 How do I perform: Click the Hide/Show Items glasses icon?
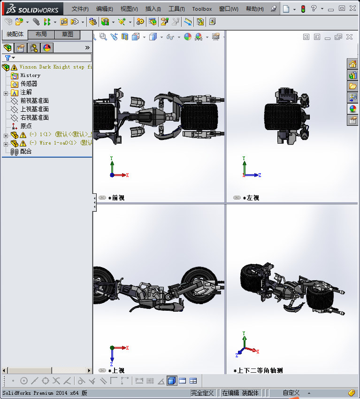[170, 37]
